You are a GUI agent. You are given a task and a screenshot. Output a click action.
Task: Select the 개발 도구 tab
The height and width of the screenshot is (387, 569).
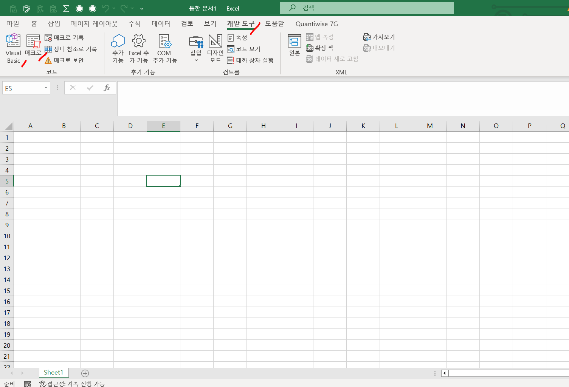240,24
